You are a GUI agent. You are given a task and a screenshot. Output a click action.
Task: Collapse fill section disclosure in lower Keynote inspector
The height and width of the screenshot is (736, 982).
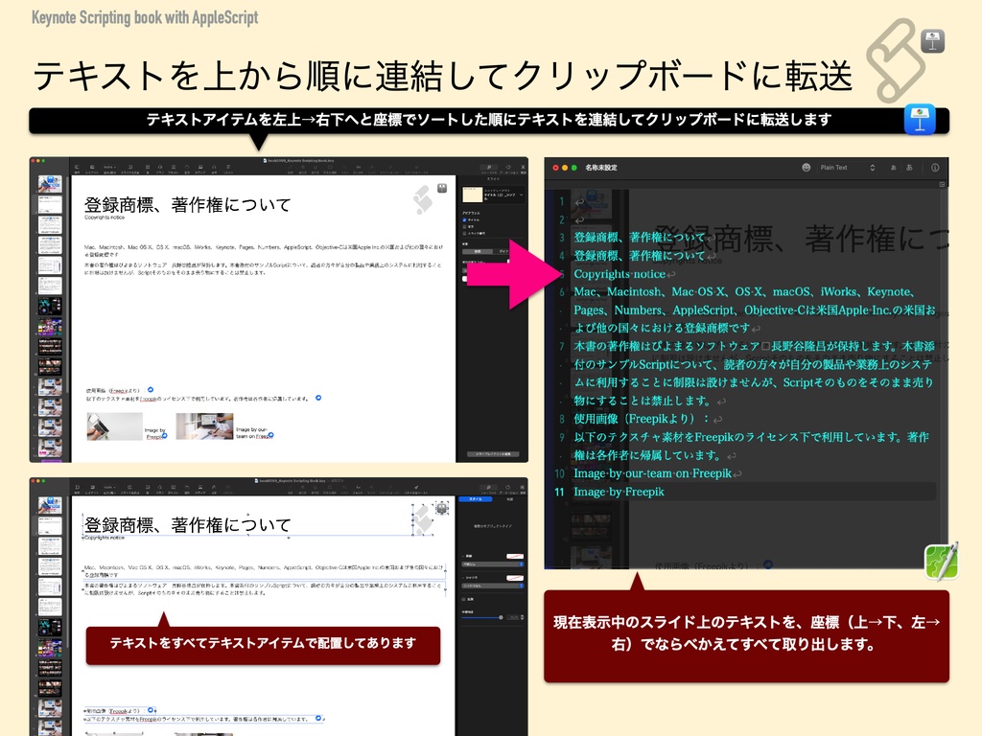463,556
